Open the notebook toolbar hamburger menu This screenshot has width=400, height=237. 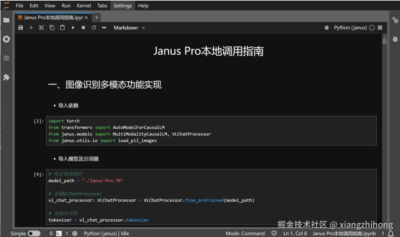380,28
